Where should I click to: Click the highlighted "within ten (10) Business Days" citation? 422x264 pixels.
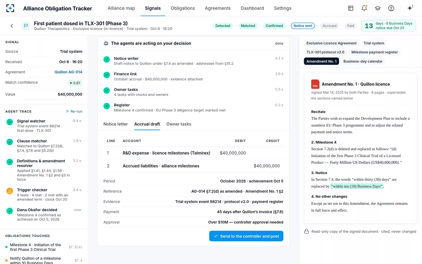click(x=357, y=186)
